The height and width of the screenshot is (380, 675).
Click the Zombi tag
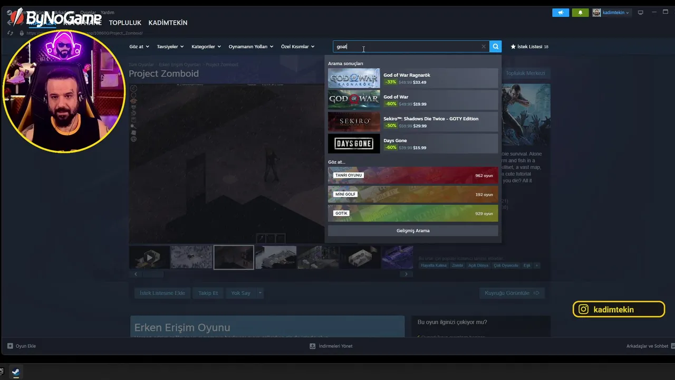[x=458, y=265]
